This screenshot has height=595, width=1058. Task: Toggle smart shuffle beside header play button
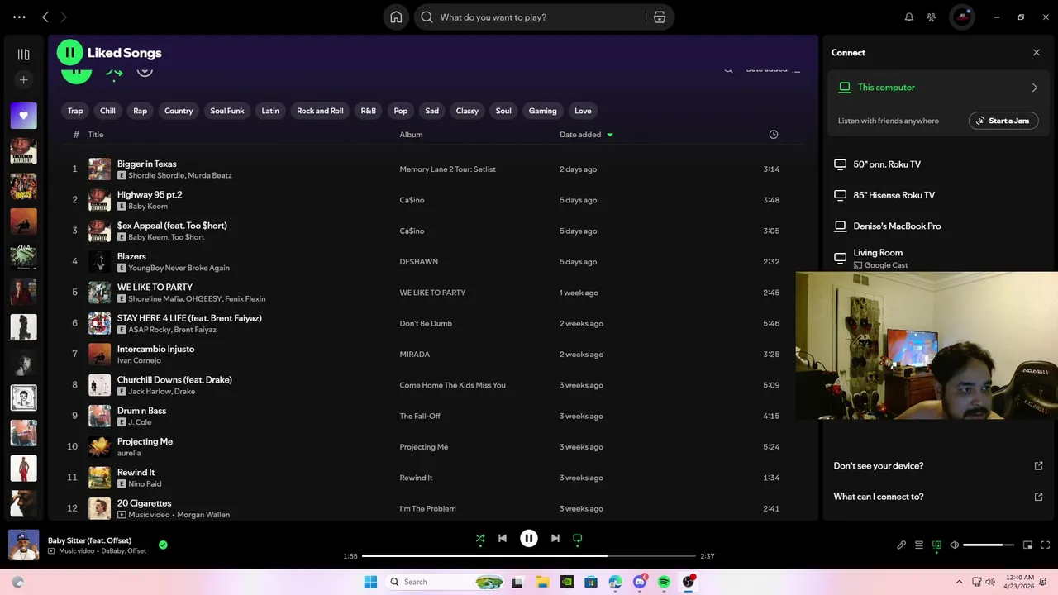click(x=114, y=72)
